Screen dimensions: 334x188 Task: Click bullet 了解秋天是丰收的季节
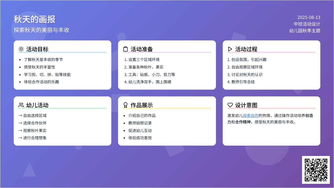(x=43, y=59)
